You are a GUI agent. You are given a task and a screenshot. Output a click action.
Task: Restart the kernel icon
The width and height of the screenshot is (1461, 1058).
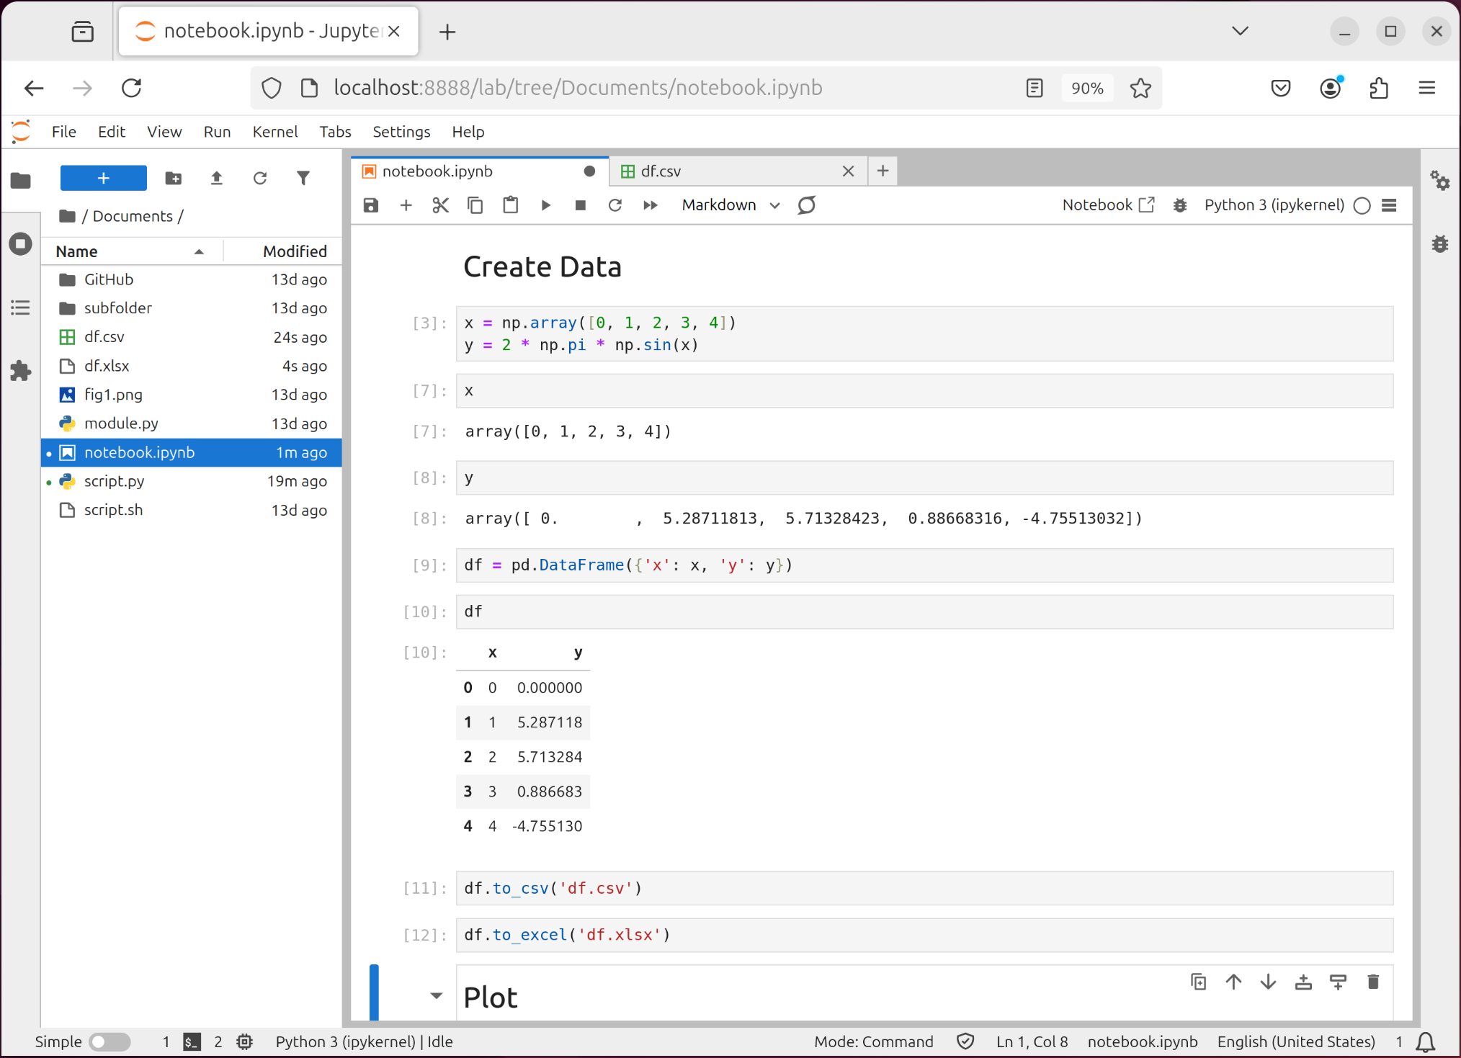click(x=615, y=205)
